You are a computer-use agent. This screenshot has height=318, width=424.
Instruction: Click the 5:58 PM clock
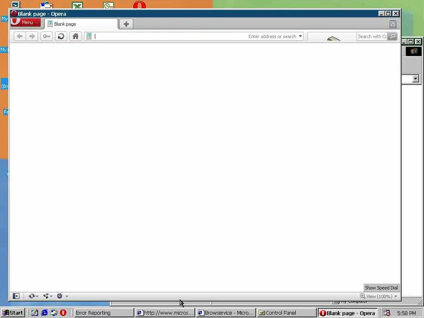pos(407,313)
